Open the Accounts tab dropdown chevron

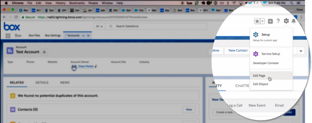point(83,36)
